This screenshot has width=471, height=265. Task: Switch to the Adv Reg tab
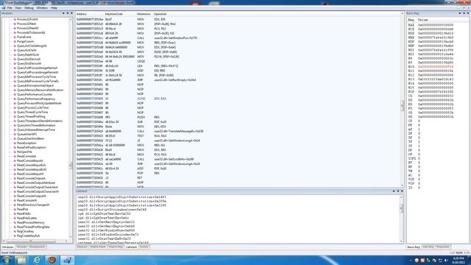click(428, 247)
